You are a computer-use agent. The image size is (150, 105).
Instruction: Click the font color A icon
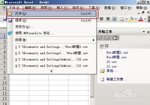click(x=141, y=19)
